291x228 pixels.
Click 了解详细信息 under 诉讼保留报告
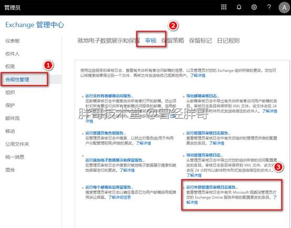pos(120,197)
